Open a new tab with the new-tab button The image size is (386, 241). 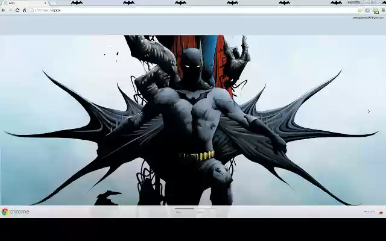[x=53, y=3]
